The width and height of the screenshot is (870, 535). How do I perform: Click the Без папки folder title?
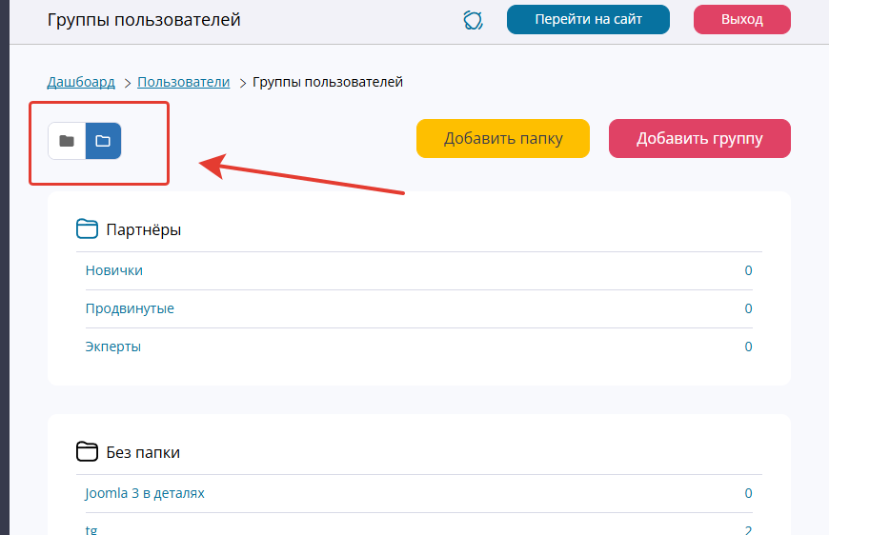point(143,452)
